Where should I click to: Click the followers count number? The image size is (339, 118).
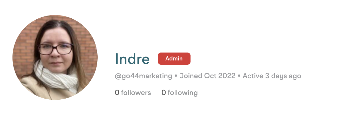[x=117, y=92]
